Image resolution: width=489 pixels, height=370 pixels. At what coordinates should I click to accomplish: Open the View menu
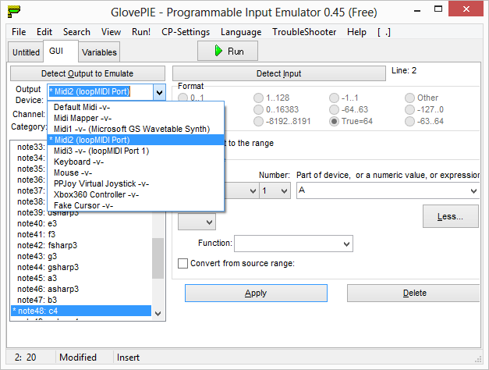[x=111, y=32]
